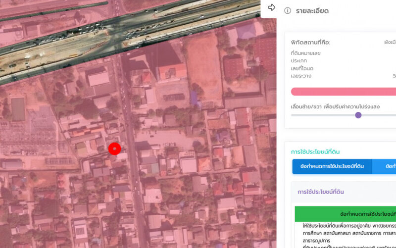
Task: Click the teal การใช้ประโยชน์ที่ดิน section heading
Action: [322, 151]
